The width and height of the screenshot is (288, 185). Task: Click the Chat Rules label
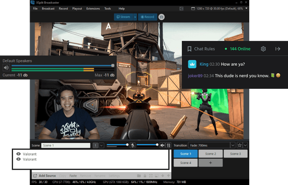tap(204, 49)
